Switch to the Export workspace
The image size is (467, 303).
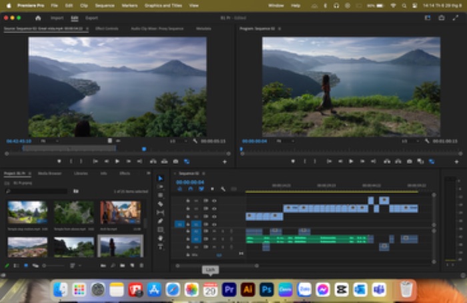(x=91, y=18)
